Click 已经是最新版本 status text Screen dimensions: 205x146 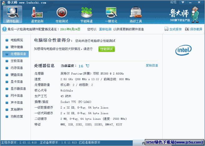89,143
